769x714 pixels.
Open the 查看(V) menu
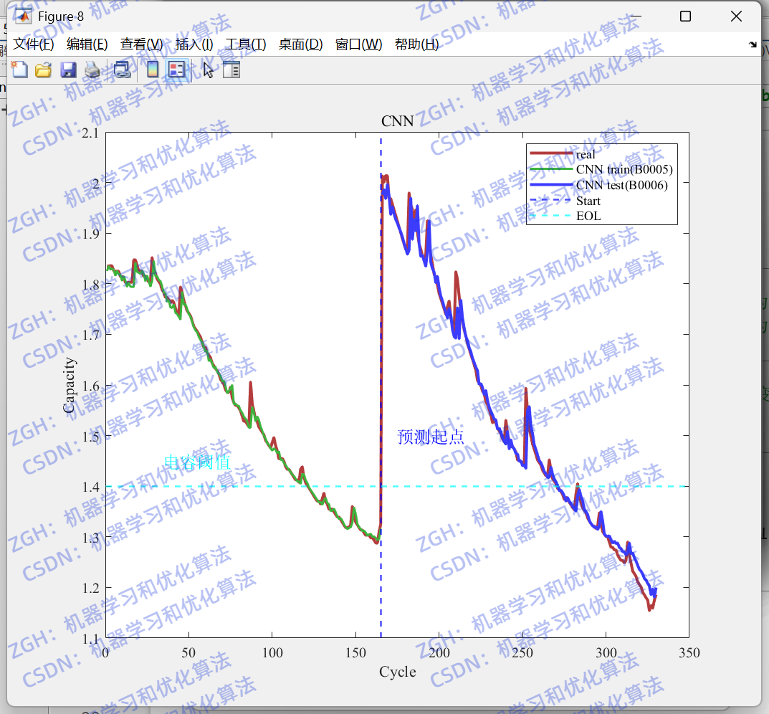142,44
